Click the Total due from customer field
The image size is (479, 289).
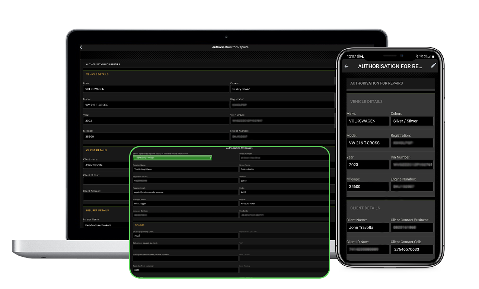pos(185,270)
